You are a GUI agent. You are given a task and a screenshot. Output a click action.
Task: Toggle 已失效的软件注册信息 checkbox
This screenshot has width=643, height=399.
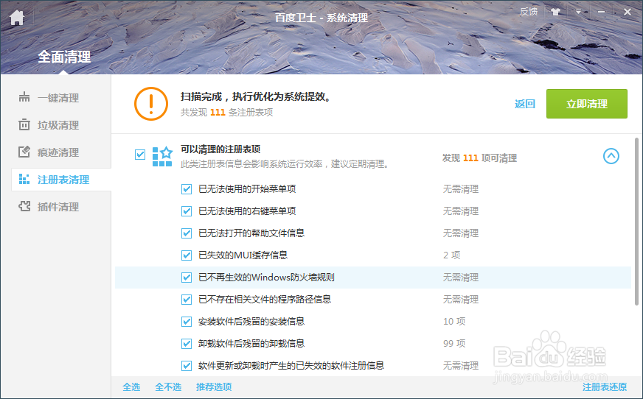click(187, 366)
